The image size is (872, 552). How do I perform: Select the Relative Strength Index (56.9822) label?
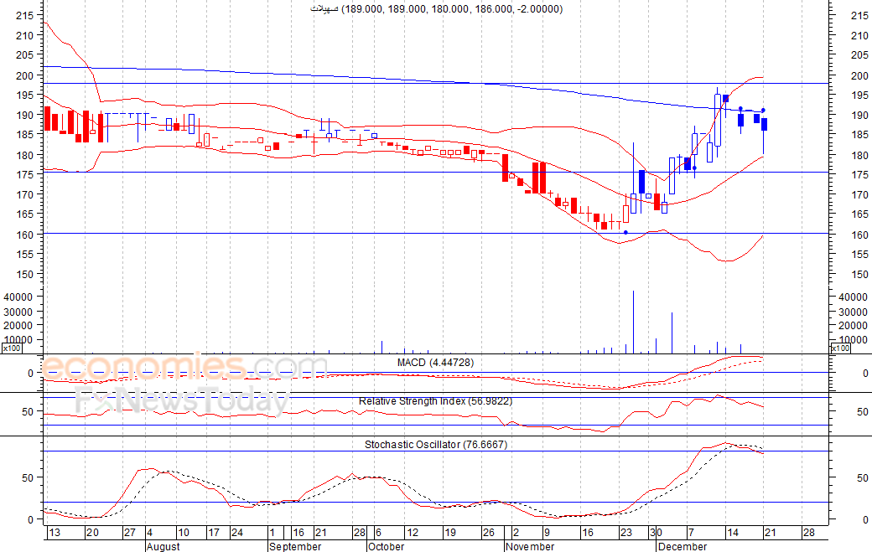[x=435, y=401]
